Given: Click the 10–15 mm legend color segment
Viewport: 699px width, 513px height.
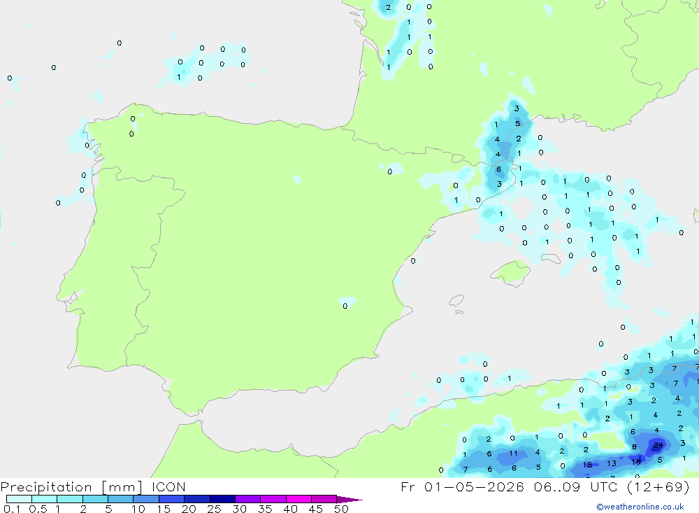Looking at the screenshot, I should 146,499.
